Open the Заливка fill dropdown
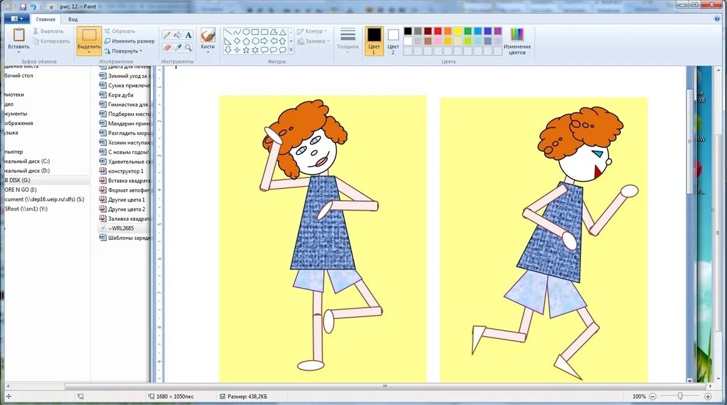 313,42
